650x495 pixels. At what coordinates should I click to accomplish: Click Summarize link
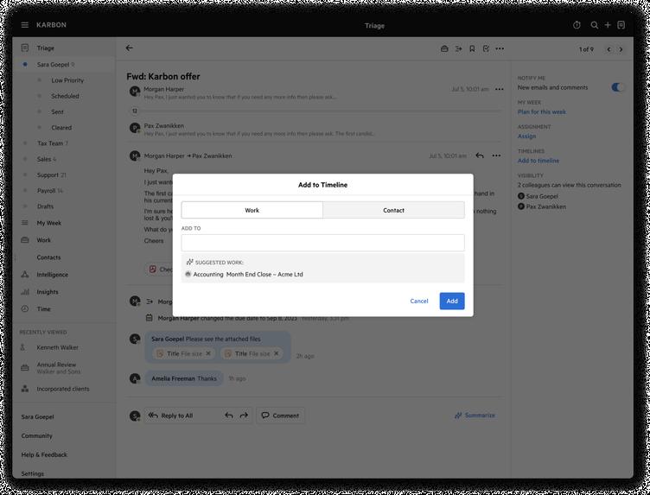click(475, 415)
